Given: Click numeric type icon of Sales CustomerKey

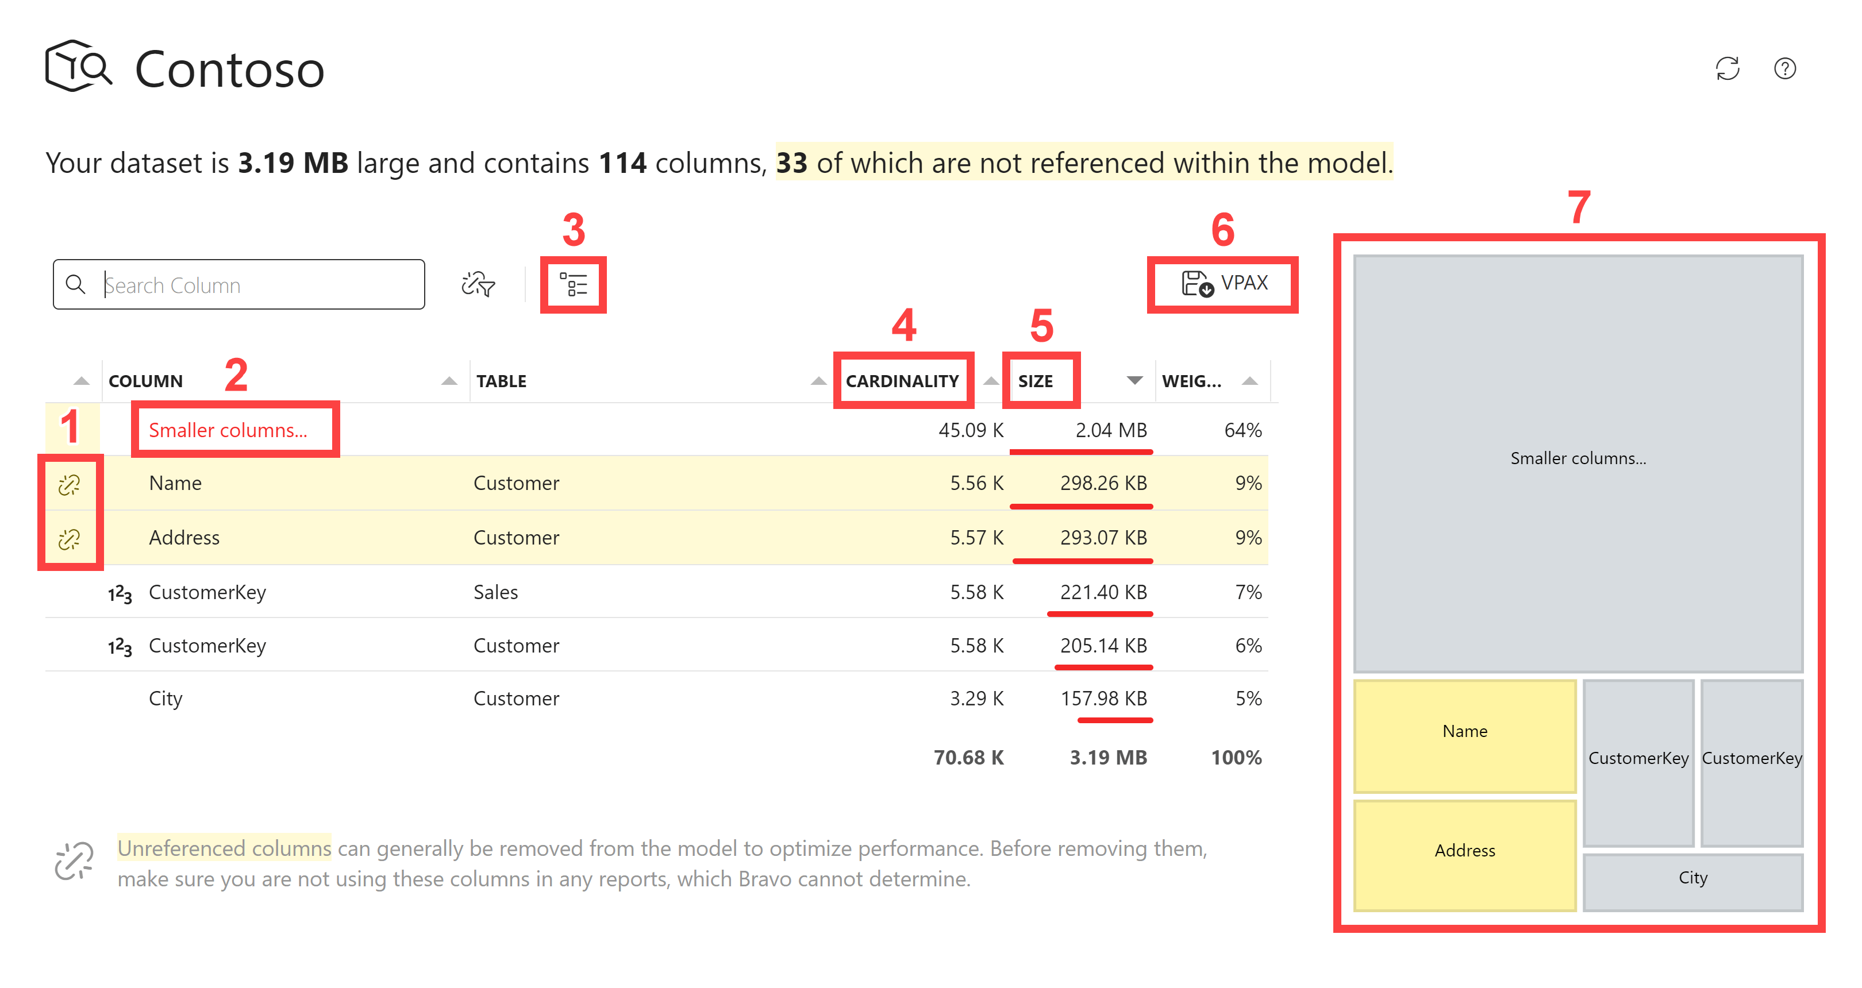Looking at the screenshot, I should pyautogui.click(x=120, y=594).
